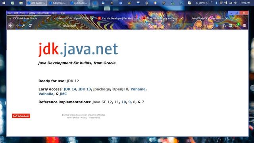Image resolution: width=254 pixels, height=143 pixels.
Task: Open reference implementation 7 link
Action: pyautogui.click(x=143, y=102)
